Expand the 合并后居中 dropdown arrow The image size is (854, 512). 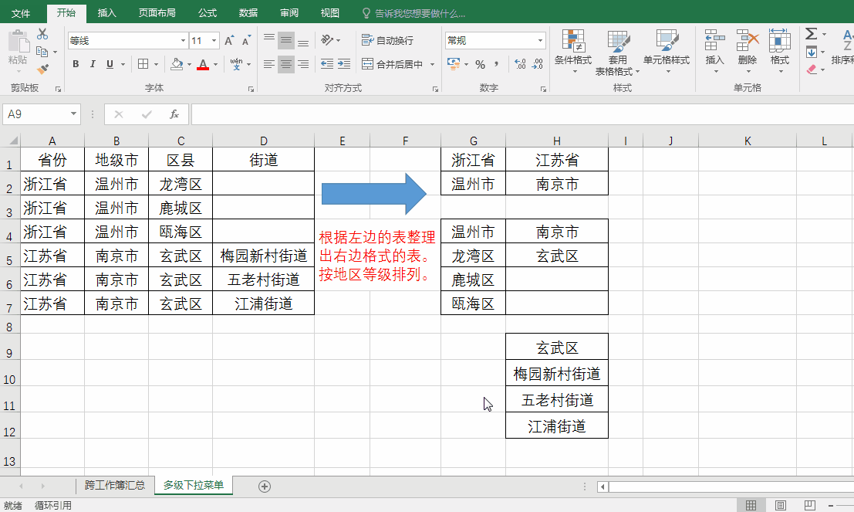433,64
